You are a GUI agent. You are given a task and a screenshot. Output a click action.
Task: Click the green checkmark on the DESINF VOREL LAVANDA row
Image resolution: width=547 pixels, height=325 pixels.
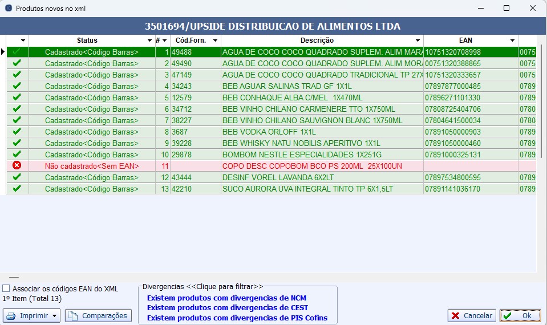(17, 177)
